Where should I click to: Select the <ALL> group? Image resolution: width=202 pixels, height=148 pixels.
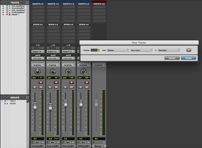click(13, 101)
